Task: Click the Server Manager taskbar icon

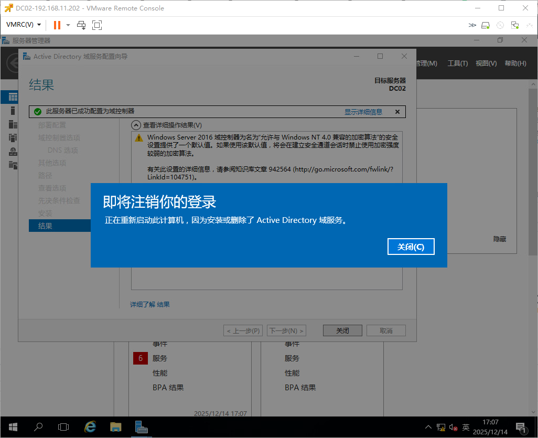Action: point(142,427)
